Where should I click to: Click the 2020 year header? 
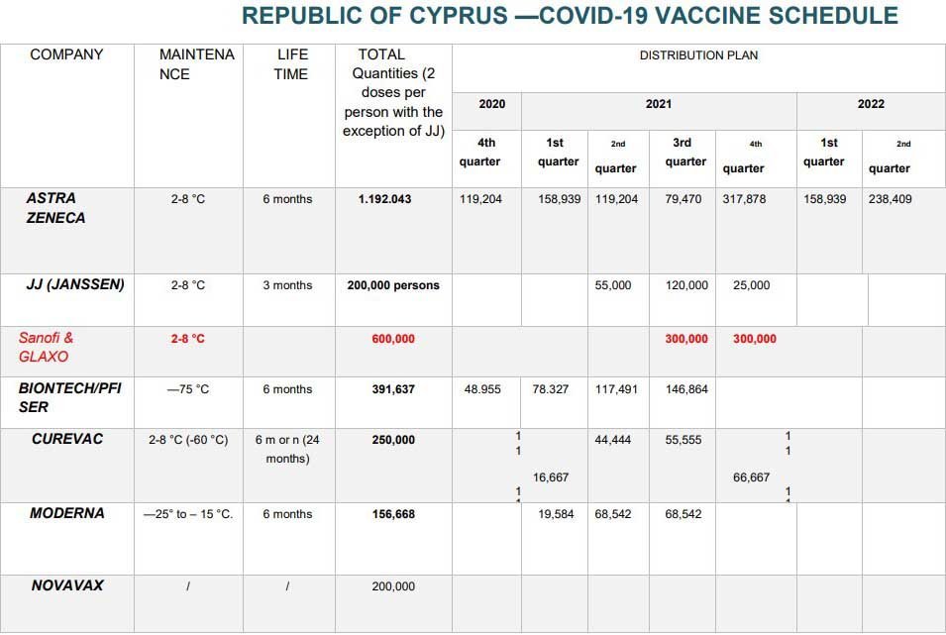point(491,104)
